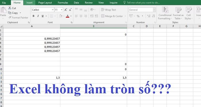The height and width of the screenshot is (107, 201).
Task: Select cell A3 with 8,999123457
Action: 32,39
